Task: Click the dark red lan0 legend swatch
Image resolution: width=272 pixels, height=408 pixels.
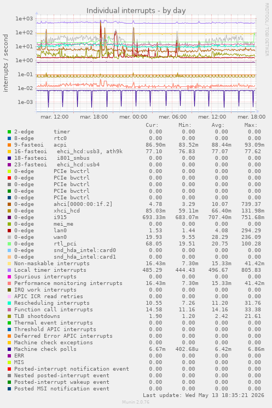Action: point(9,231)
